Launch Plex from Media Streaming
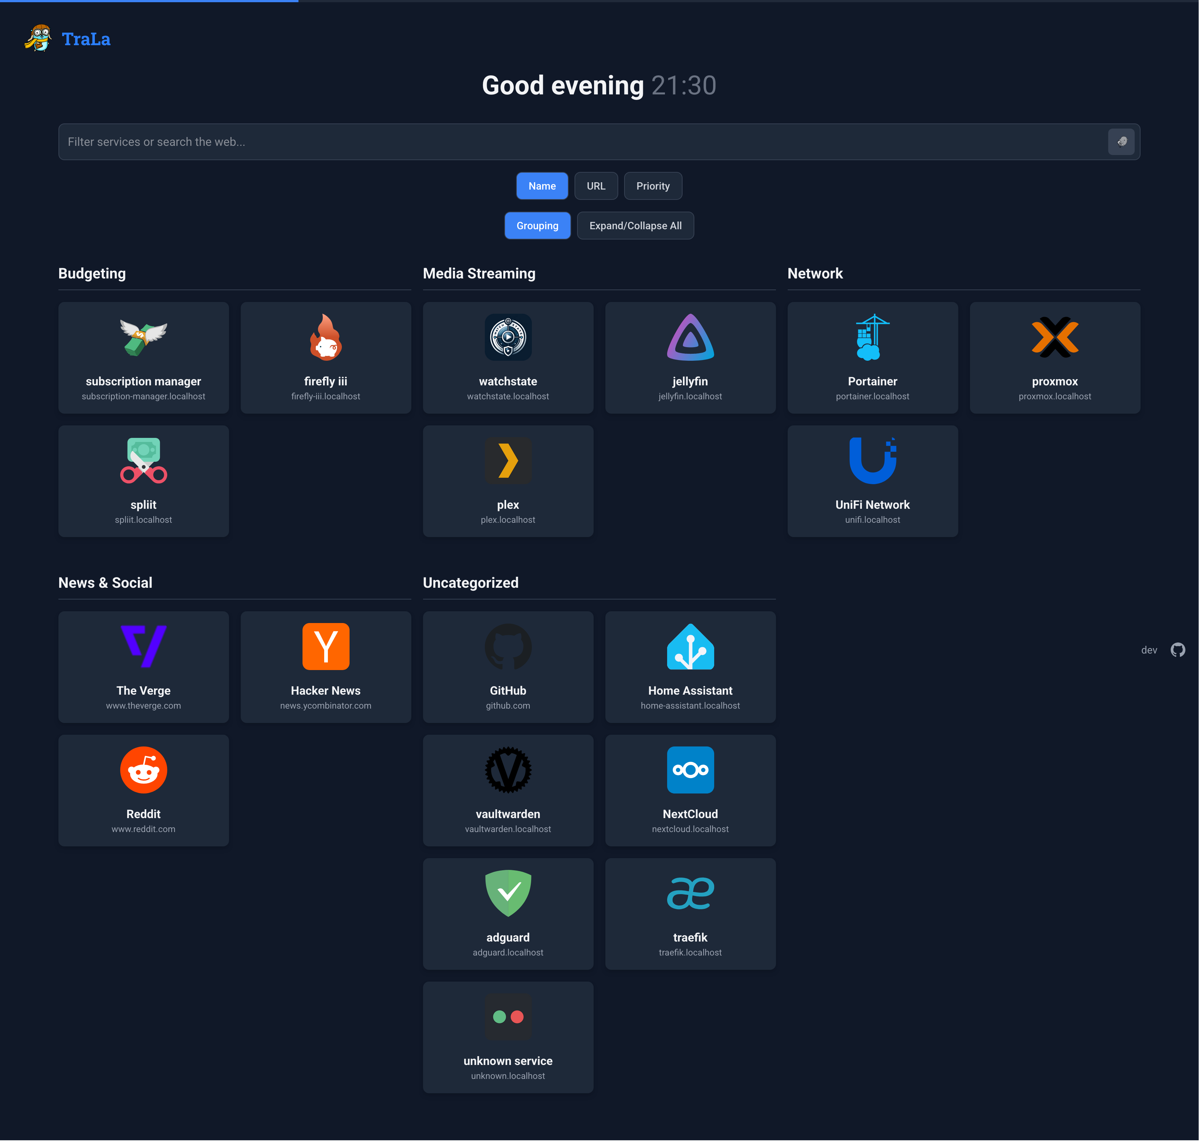The height and width of the screenshot is (1141, 1199). pos(508,460)
